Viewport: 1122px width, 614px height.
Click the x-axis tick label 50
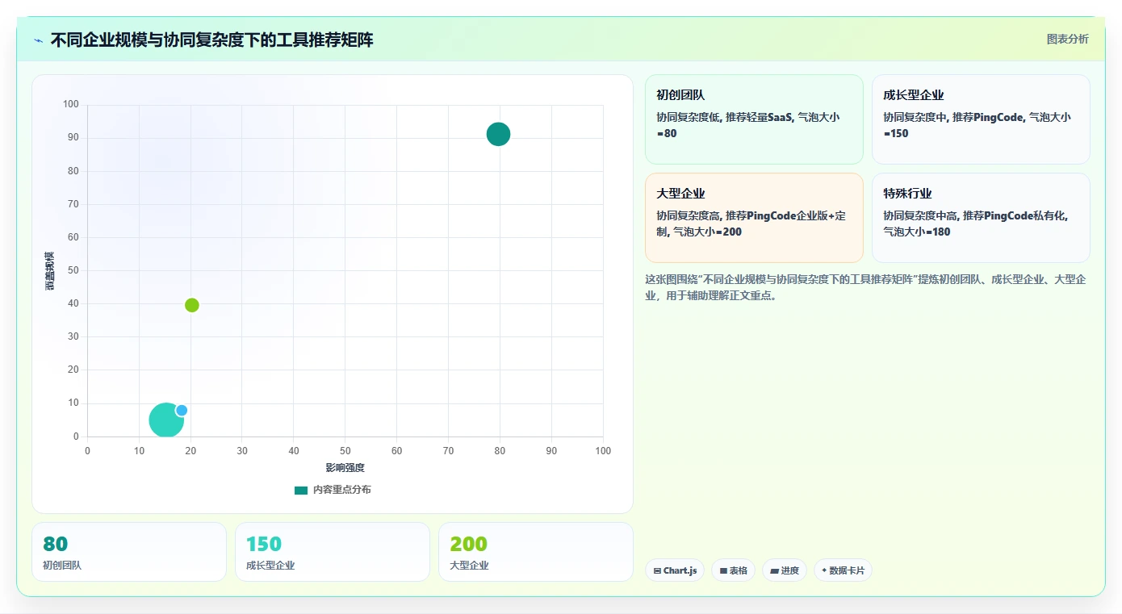point(345,451)
